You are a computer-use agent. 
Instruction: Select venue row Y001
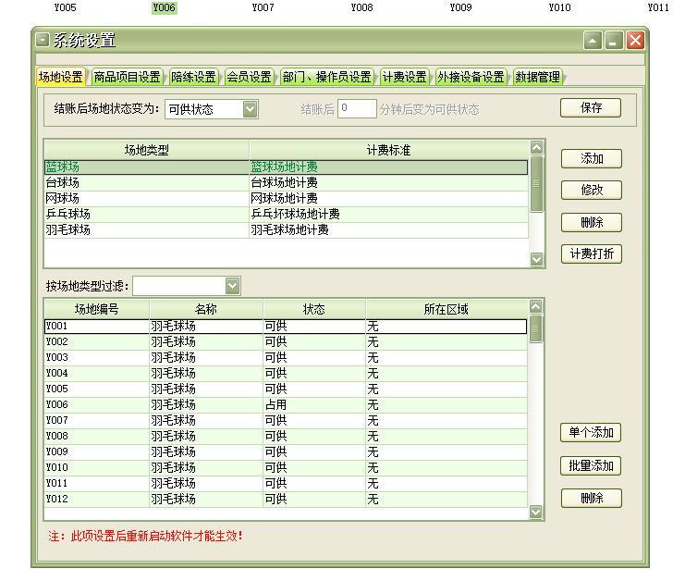click(x=286, y=327)
